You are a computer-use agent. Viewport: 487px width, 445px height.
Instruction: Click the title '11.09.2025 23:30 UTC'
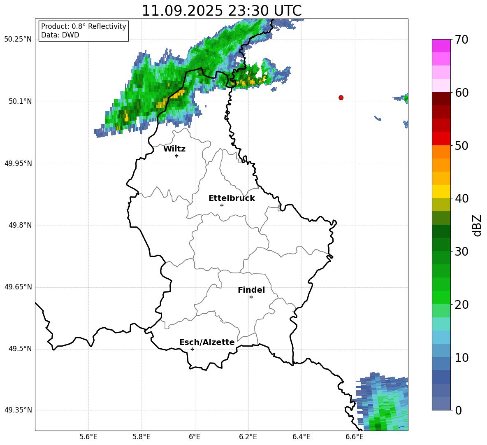(221, 11)
